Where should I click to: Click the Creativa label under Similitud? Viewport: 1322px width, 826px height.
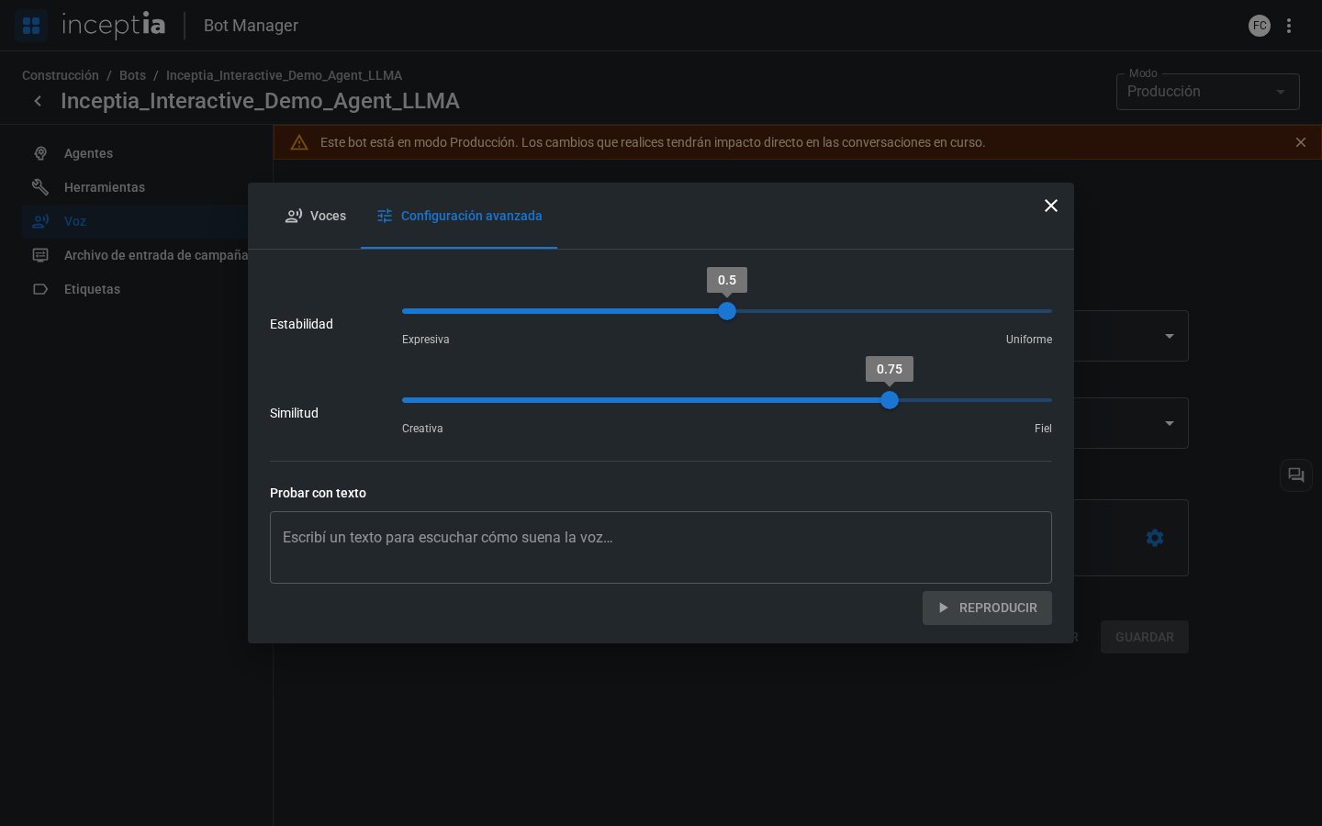pos(422,429)
